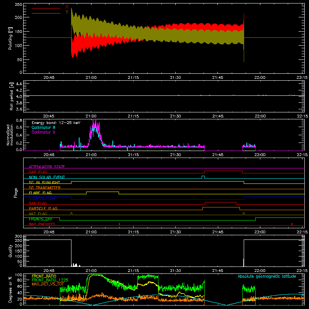This screenshot has height=309, width=309.
Task: Click the 'Flags' axis label
Action: pyautogui.click(x=16, y=193)
